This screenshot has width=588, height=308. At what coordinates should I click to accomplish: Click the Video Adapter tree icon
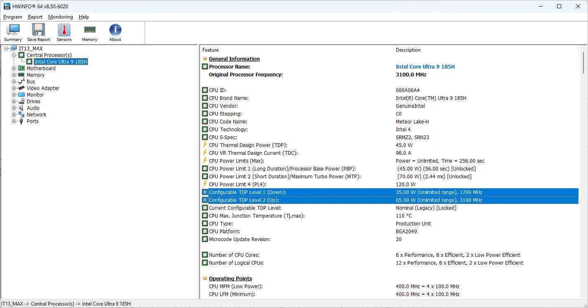22,88
